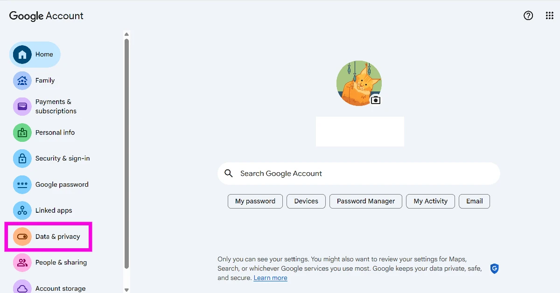
Task: Open the Family menu item
Action: click(34, 81)
